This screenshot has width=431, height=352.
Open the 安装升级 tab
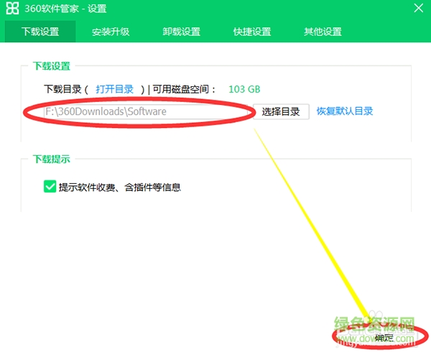(111, 32)
